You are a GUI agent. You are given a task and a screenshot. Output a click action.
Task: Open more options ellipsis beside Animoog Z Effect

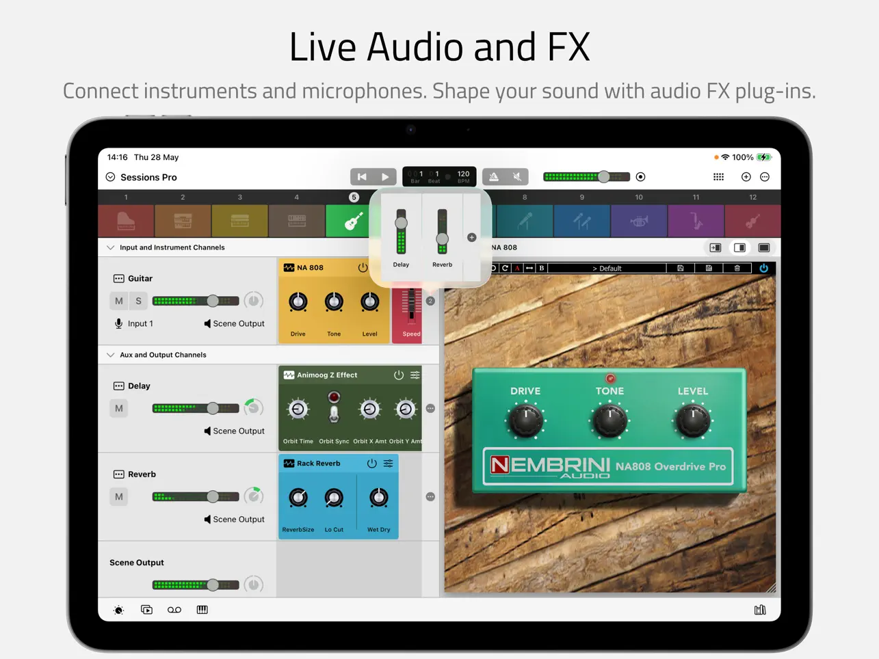430,408
